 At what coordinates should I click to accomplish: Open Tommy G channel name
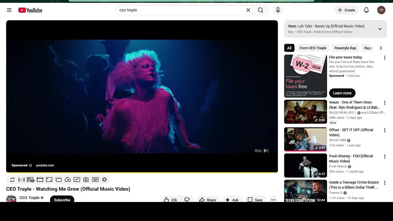336,193
